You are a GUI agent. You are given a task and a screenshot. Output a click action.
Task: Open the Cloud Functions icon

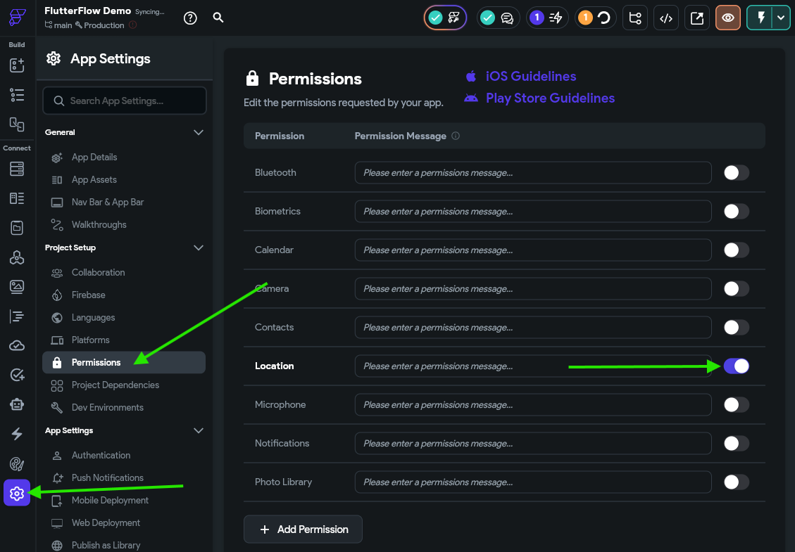pos(17,346)
